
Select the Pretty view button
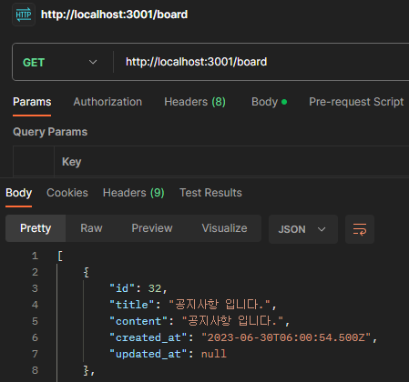[x=36, y=228]
